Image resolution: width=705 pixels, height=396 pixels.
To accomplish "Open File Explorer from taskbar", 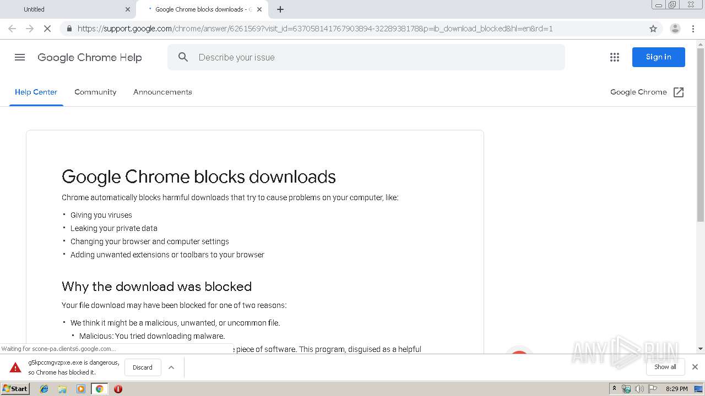I will 62,389.
